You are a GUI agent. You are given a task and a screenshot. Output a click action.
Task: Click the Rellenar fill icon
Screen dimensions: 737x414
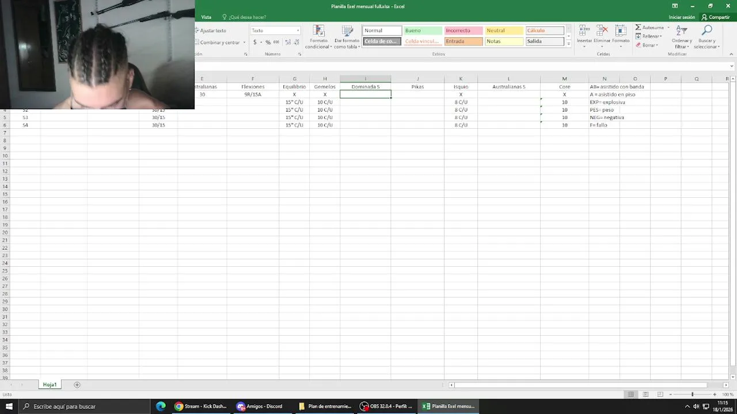coord(638,36)
